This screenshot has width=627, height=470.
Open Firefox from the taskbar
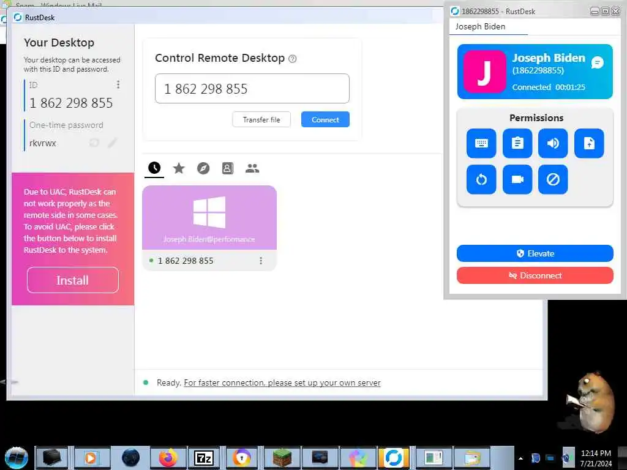[x=168, y=458]
